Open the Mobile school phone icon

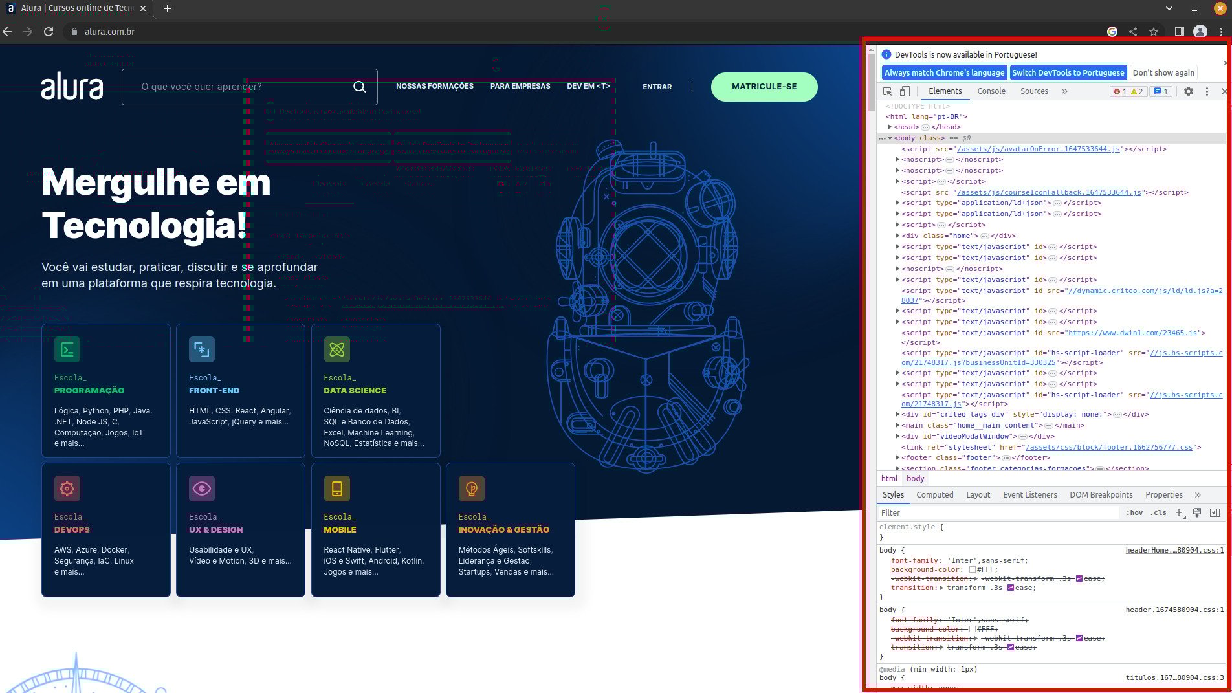337,489
